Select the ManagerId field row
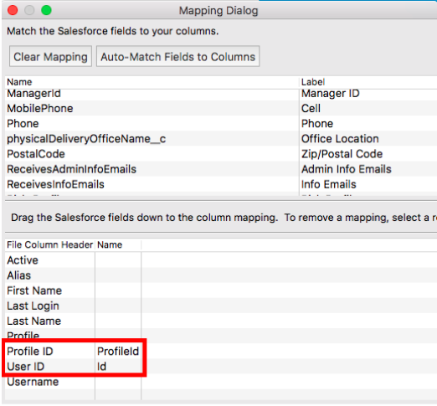Screen dimensions: 437x406 point(221,94)
